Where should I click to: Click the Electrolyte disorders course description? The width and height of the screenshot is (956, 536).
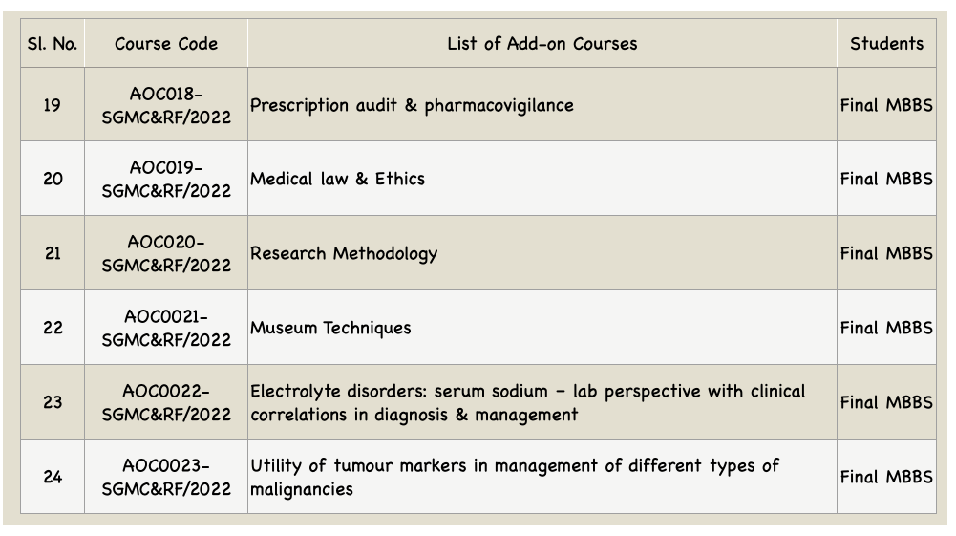point(528,402)
